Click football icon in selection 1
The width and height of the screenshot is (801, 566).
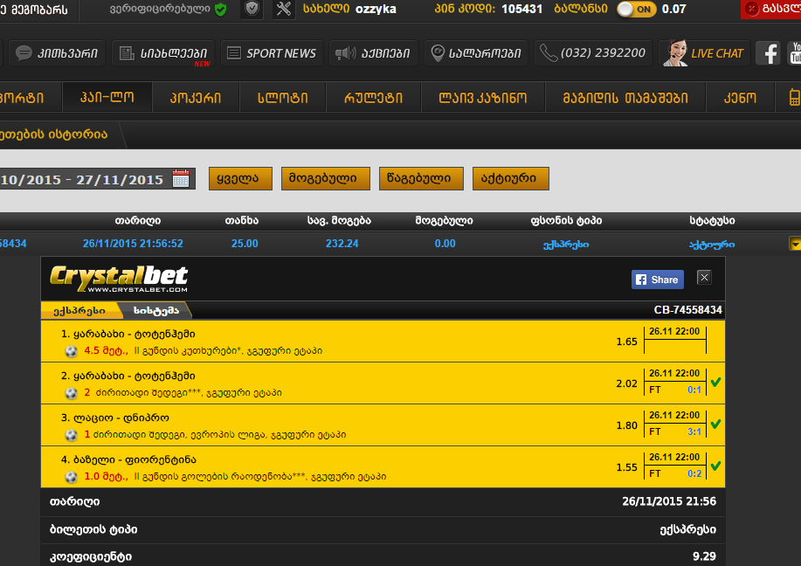click(72, 351)
